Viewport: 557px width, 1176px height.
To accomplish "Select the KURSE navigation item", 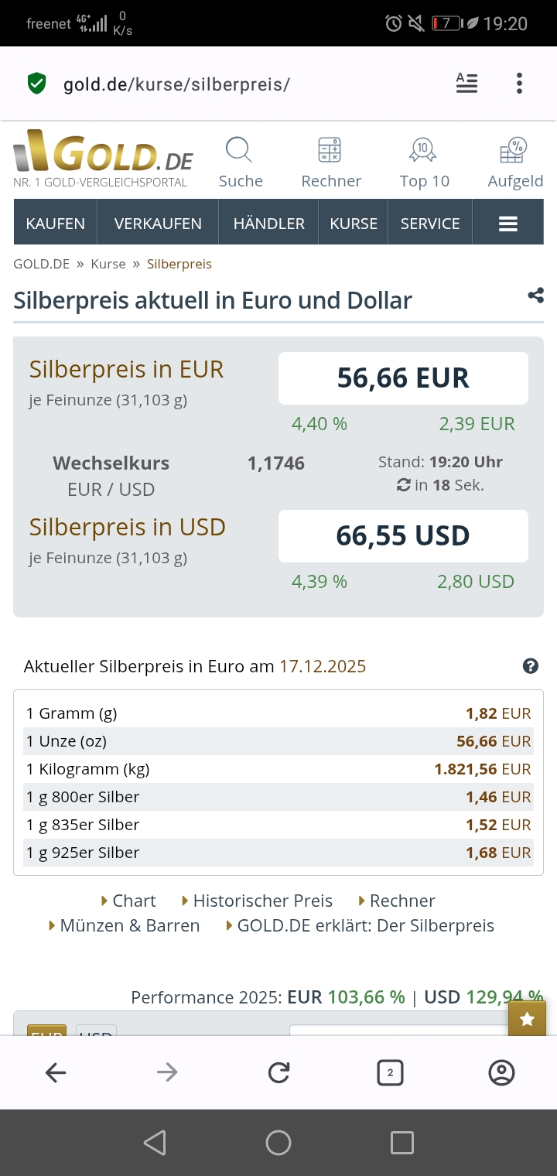I will (x=354, y=224).
